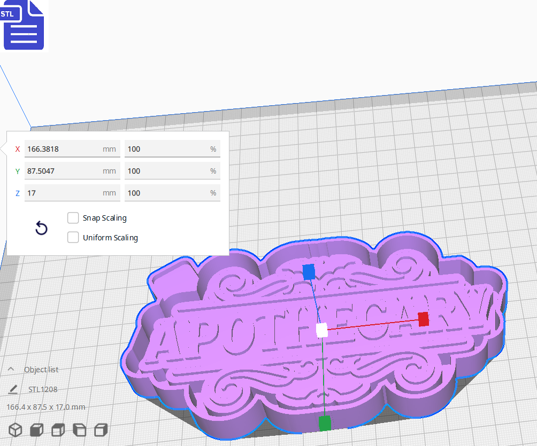
Task: Select the 3D perspective view icon
Action: pos(15,430)
